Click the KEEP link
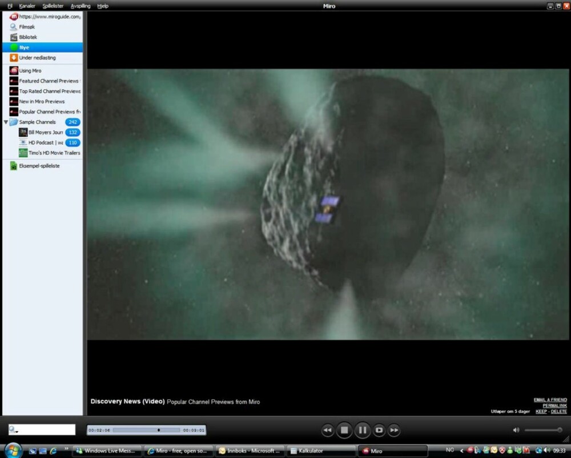Image resolution: width=571 pixels, height=458 pixels. (x=541, y=411)
